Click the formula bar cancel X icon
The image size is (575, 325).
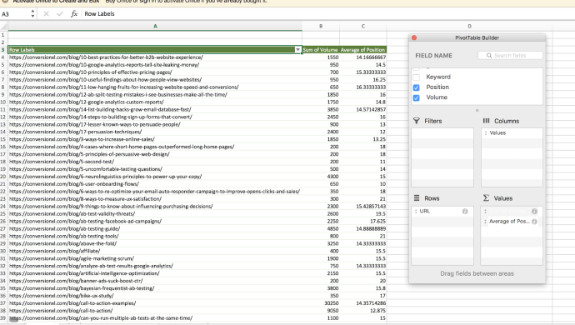[x=46, y=14]
